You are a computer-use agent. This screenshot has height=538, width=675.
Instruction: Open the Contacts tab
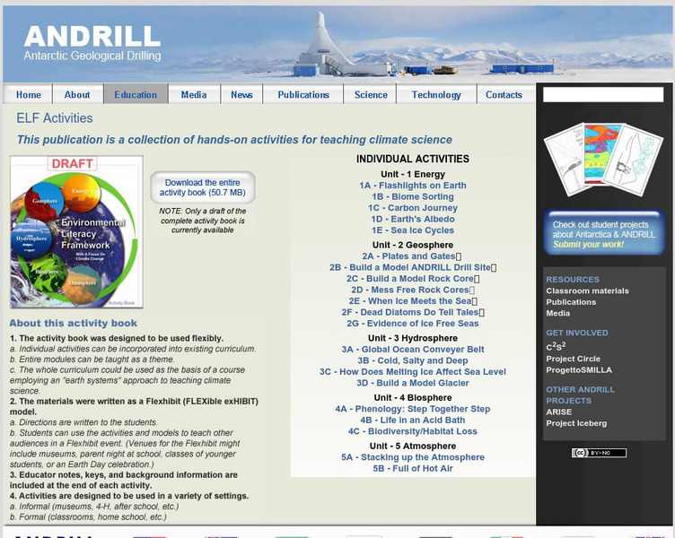tap(504, 95)
